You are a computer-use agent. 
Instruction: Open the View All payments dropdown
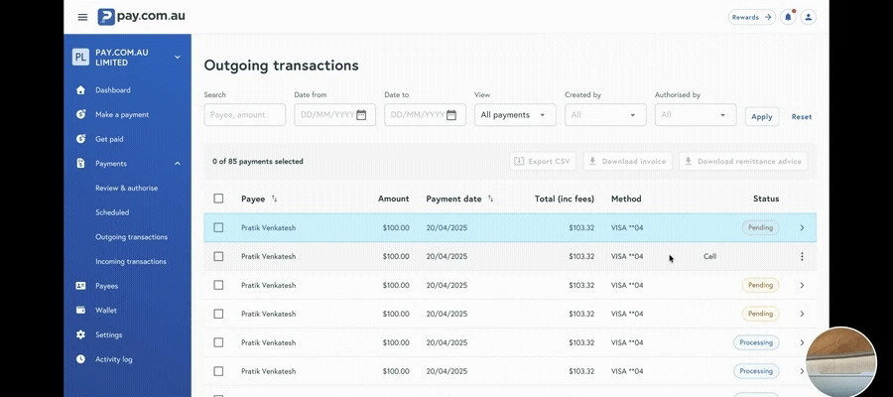[515, 115]
